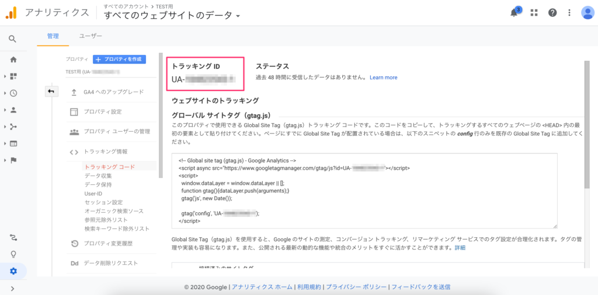Open the Google apps grid
598x295 pixels.
click(x=534, y=13)
